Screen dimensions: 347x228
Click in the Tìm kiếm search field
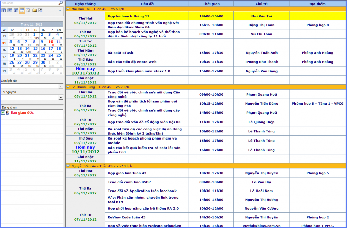pos(29,3)
